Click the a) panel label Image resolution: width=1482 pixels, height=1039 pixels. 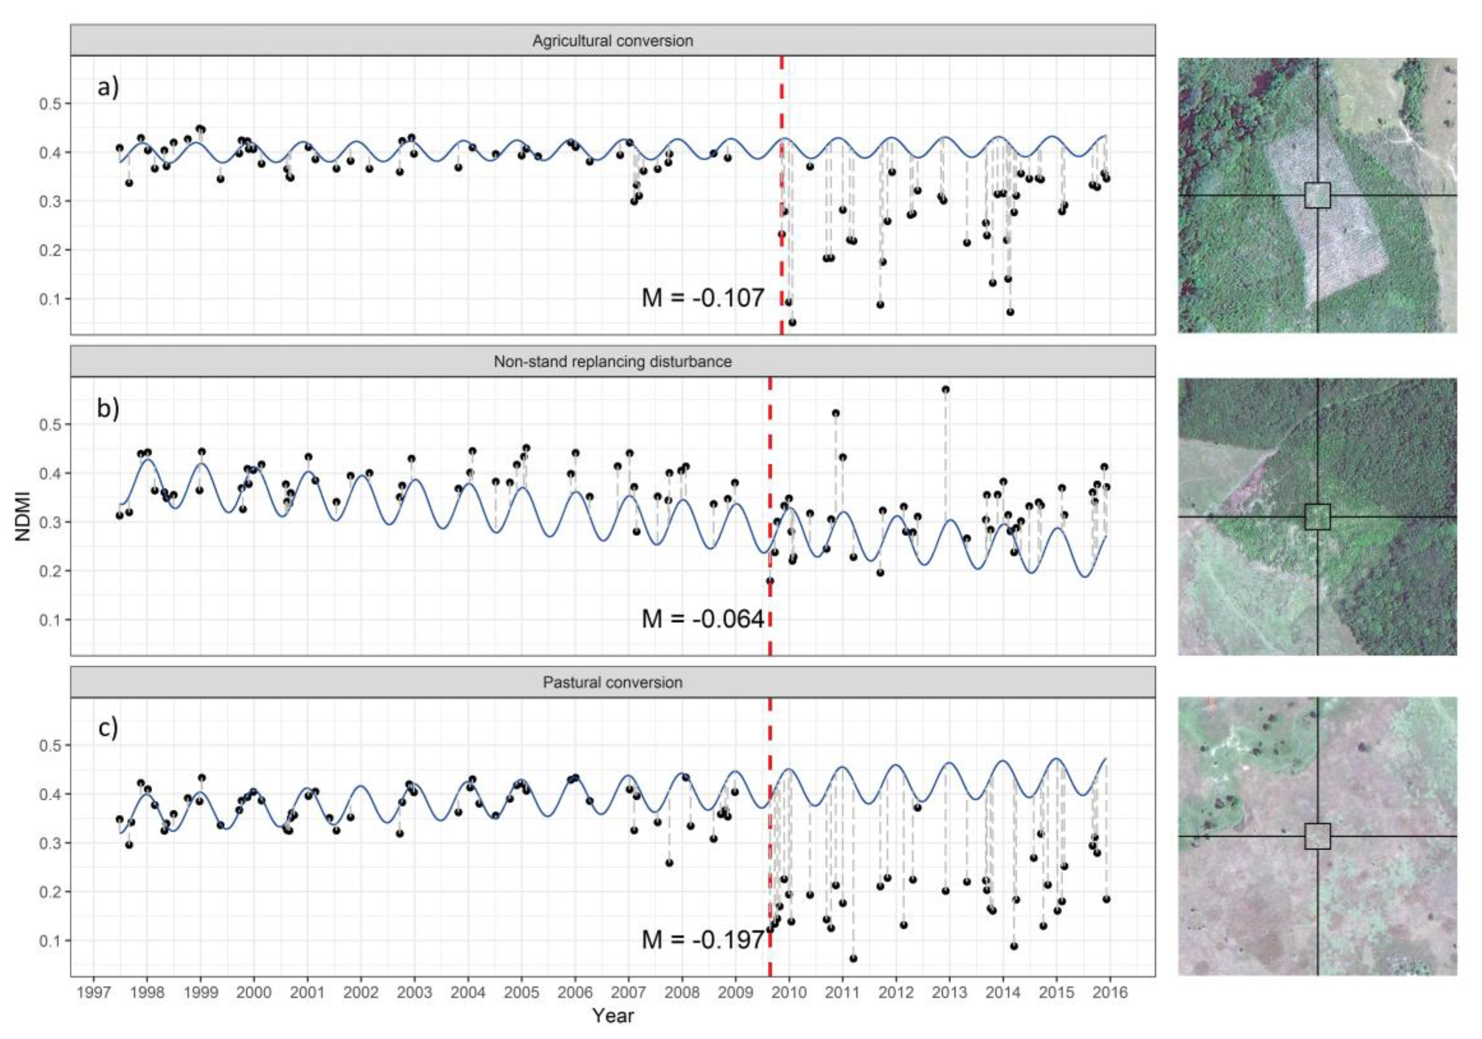click(108, 86)
